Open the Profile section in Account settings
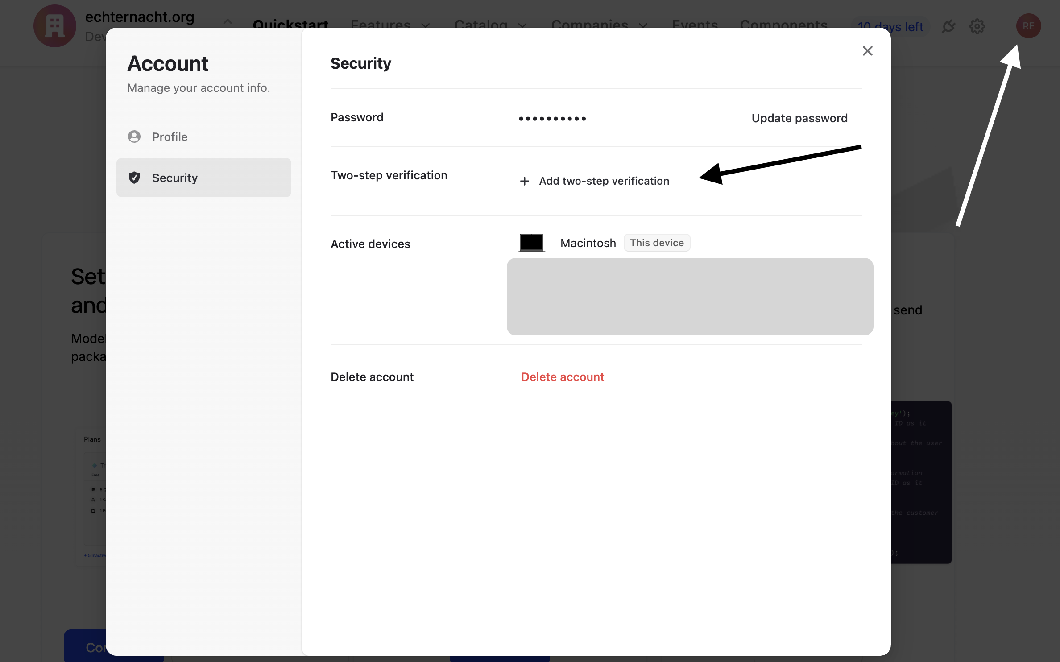The height and width of the screenshot is (662, 1060). [x=170, y=137]
